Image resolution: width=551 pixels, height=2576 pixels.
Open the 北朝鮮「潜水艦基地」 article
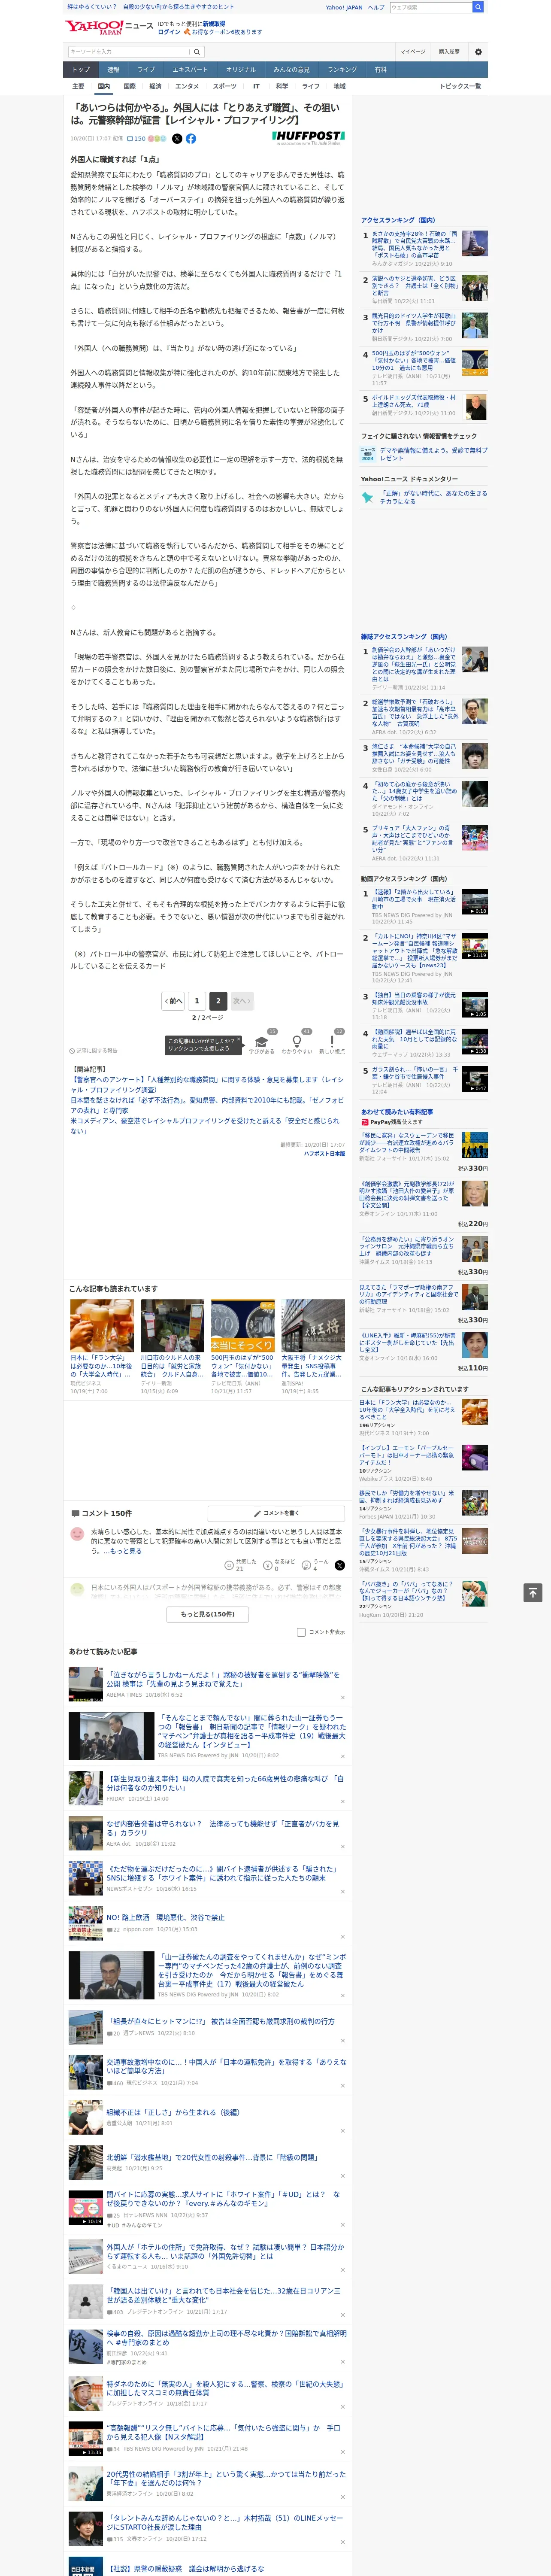[x=212, y=2158]
